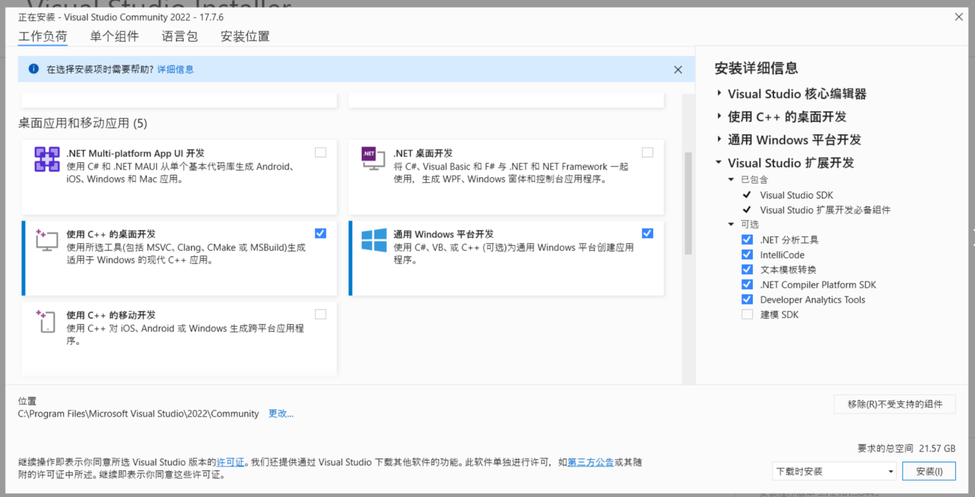
Task: Click the blue info icon in help banner
Action: (x=33, y=69)
